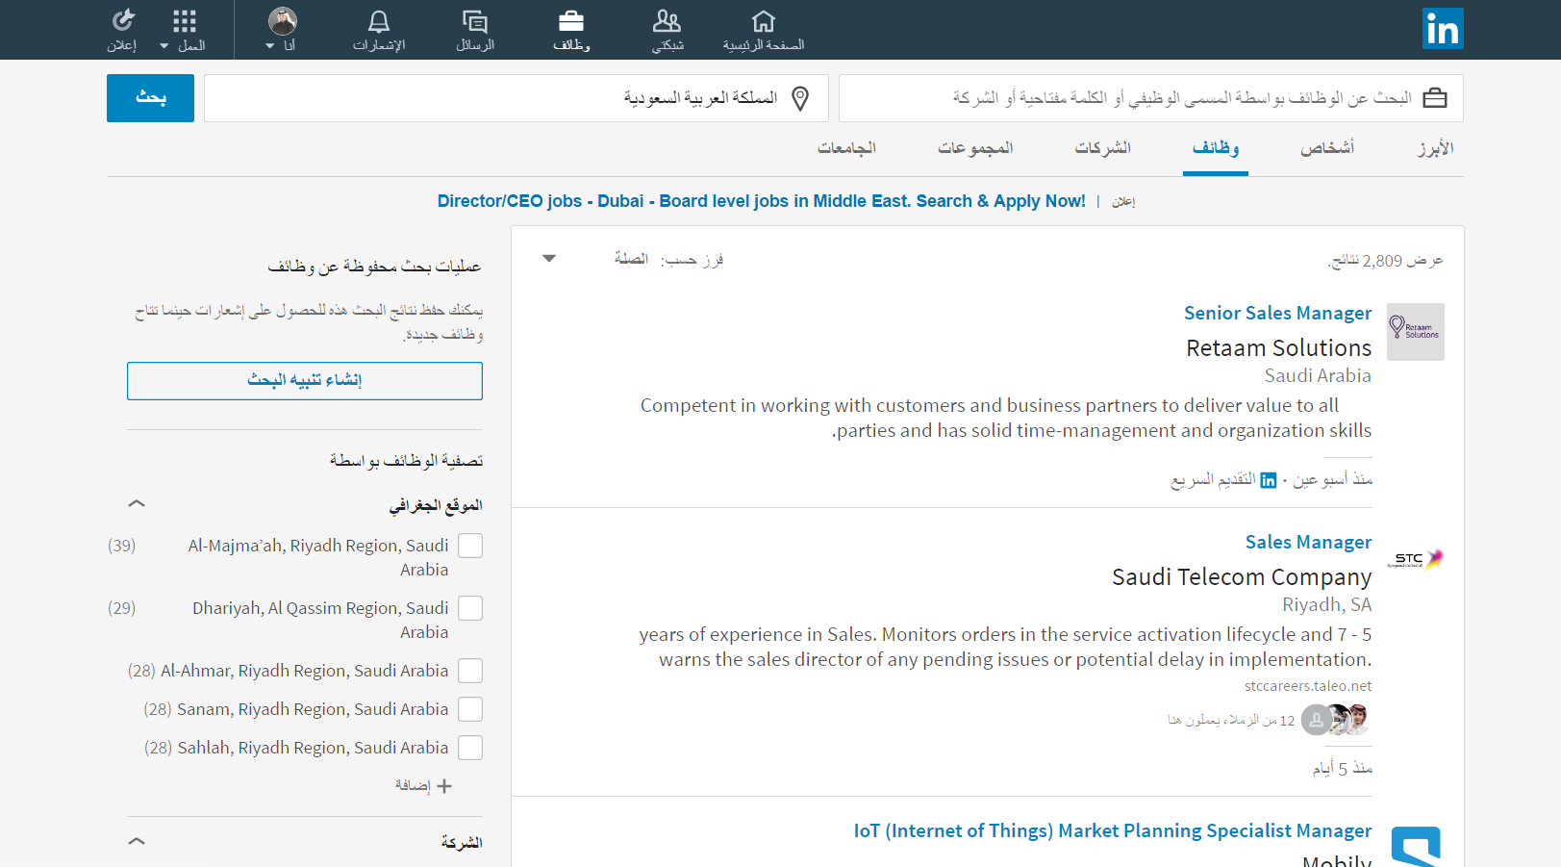Image resolution: width=1561 pixels, height=867 pixels.
Task: Click the blue Search button
Action: point(150,98)
